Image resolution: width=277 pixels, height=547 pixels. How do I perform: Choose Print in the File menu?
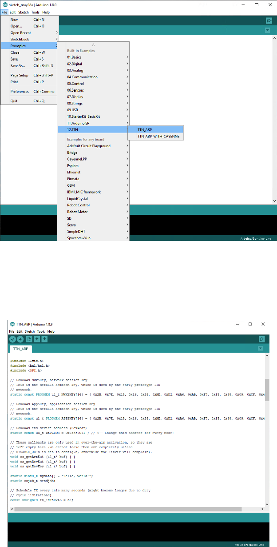click(x=30, y=82)
